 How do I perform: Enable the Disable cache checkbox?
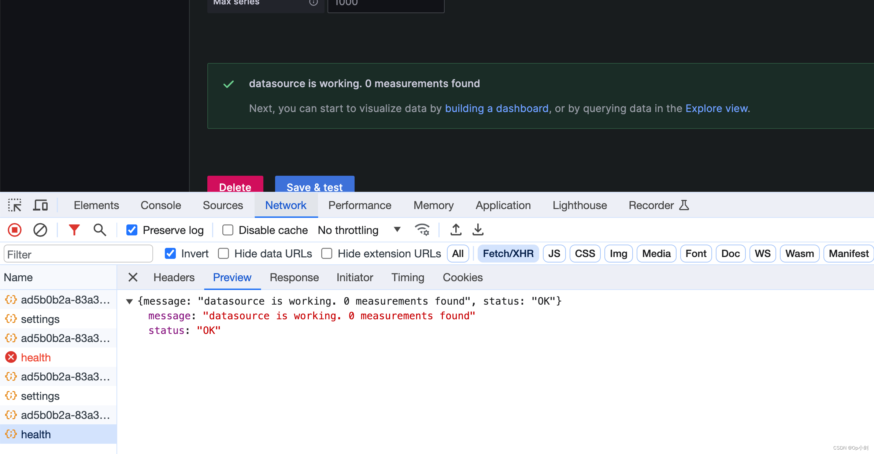228,230
